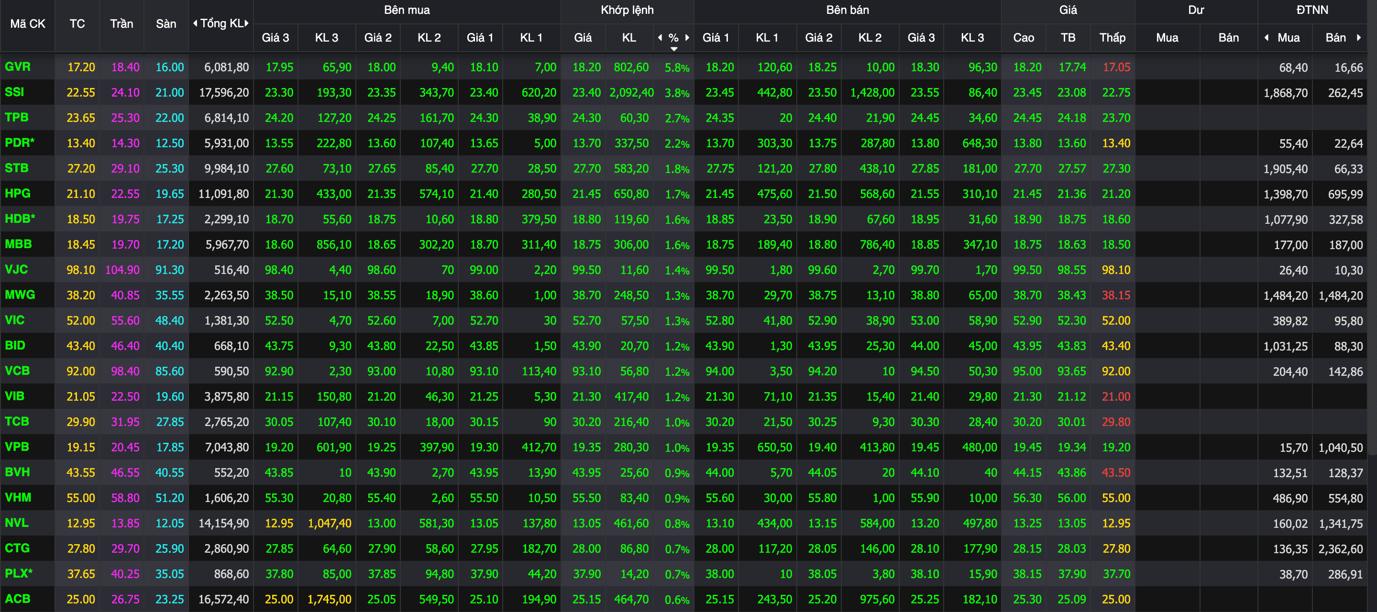The height and width of the screenshot is (612, 1377).
Task: Click NVL total volume 14,154,90
Action: tap(223, 523)
